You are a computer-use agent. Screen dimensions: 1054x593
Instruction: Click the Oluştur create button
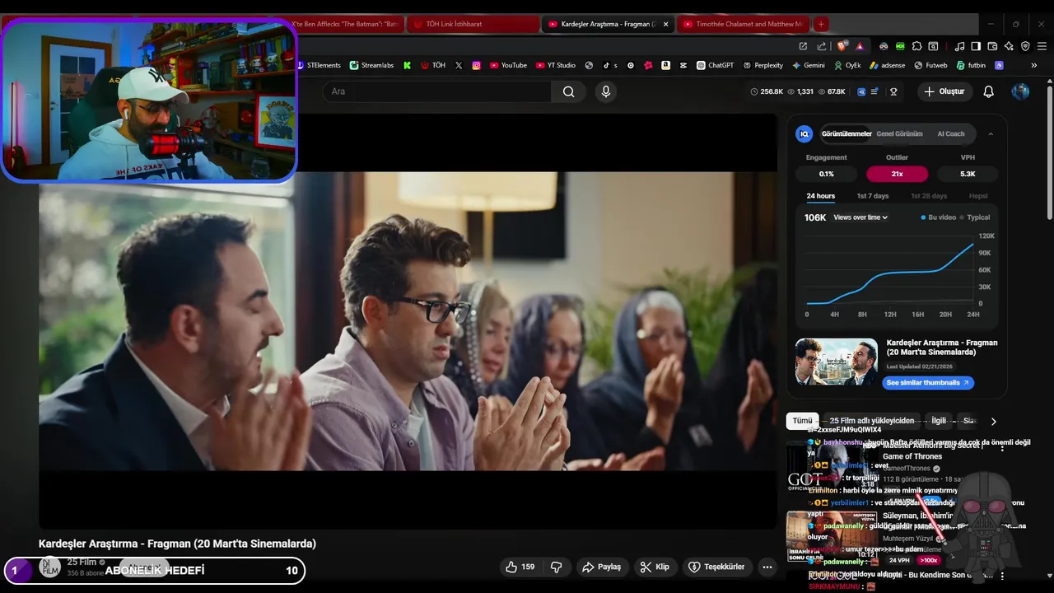coord(944,91)
